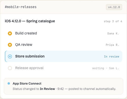This screenshot has height=99, width=127.
Task: Click the step 3 of 4 indicator
Action: click(x=113, y=21)
